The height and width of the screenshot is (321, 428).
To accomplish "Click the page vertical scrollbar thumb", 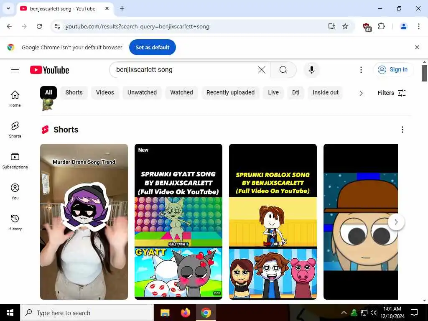I will coord(424,73).
